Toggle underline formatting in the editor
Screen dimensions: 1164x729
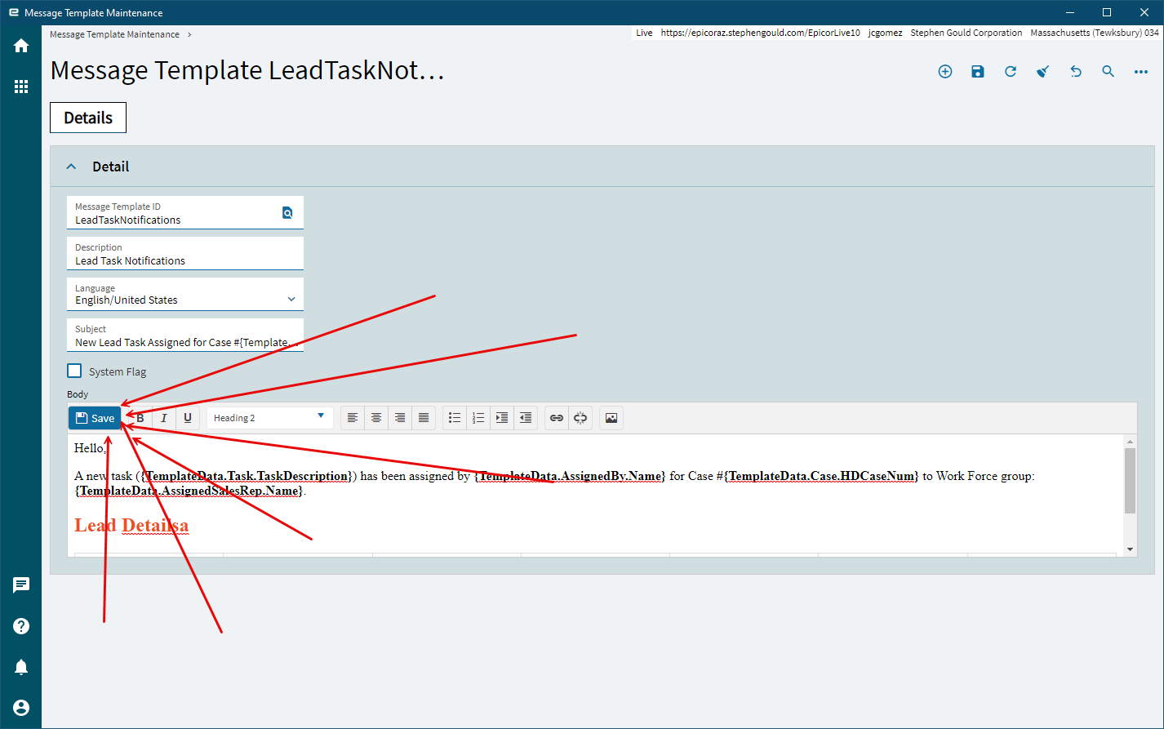pyautogui.click(x=187, y=417)
